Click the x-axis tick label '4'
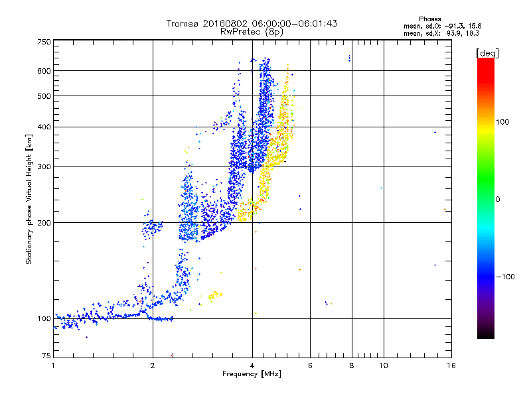 252,365
